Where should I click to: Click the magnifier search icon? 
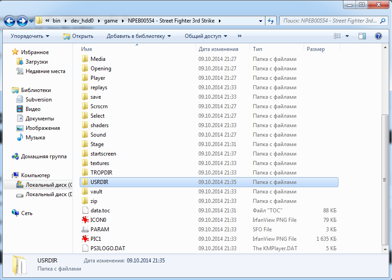click(383, 21)
